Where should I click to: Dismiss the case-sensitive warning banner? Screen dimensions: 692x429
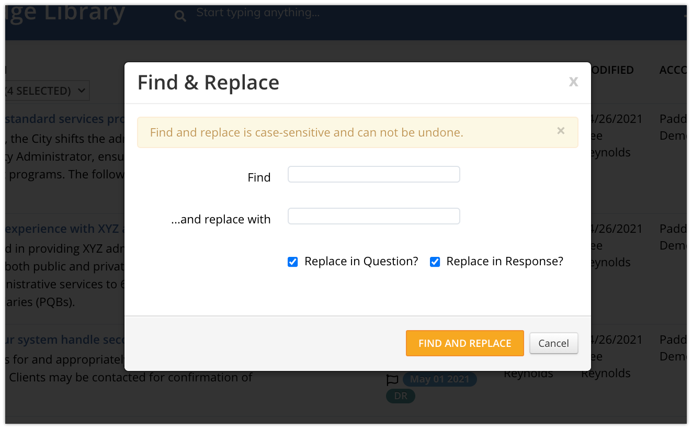(x=561, y=131)
